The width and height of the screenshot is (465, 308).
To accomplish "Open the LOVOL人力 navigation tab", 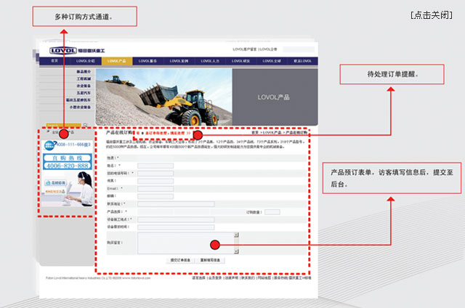I will tap(210, 61).
